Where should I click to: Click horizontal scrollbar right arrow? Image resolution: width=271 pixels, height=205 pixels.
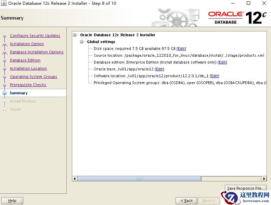click(264, 179)
